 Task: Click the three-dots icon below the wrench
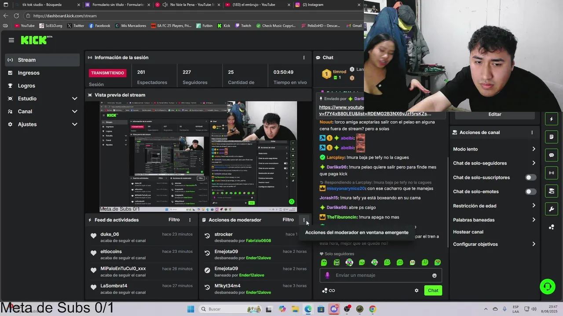552,227
